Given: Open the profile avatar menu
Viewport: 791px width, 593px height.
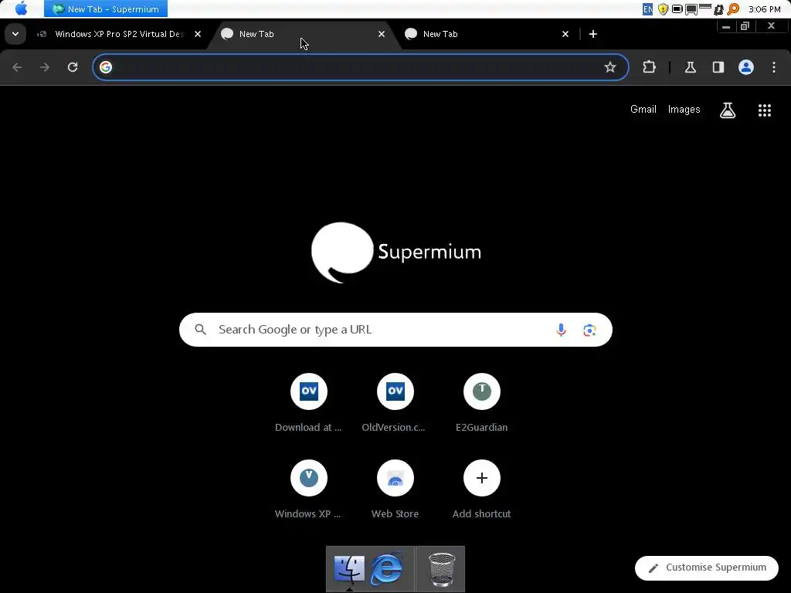Looking at the screenshot, I should (746, 67).
